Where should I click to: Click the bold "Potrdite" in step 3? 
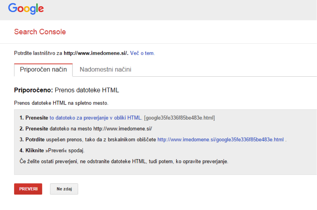pos(36,140)
